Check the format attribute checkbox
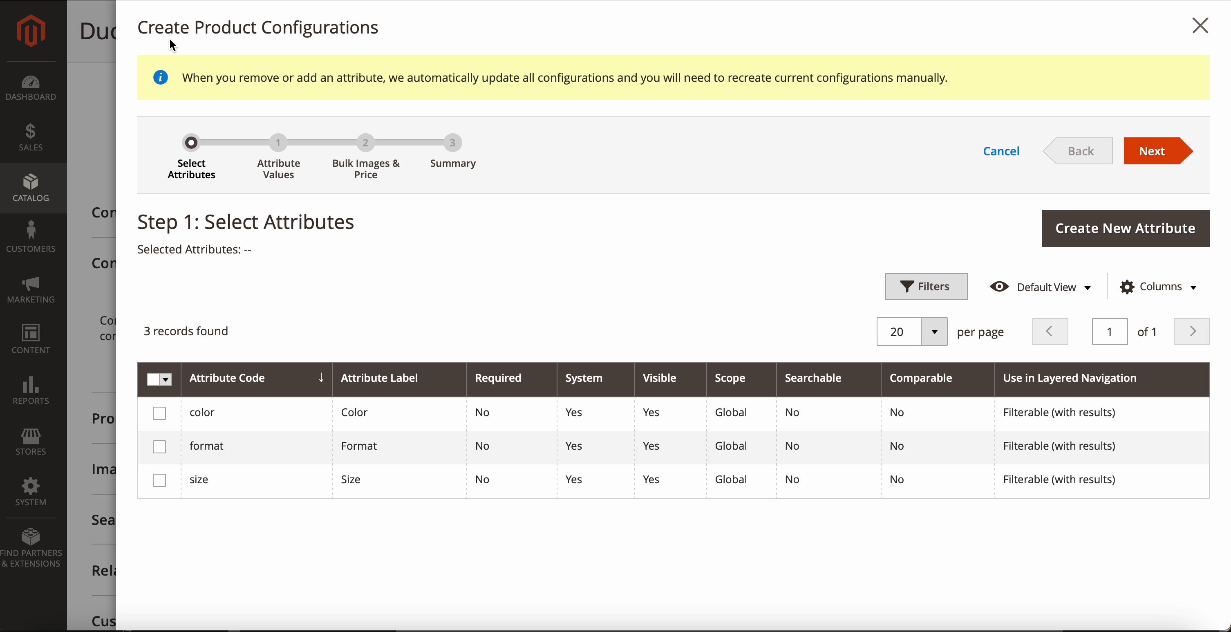Viewport: 1231px width, 632px height. pos(159,446)
